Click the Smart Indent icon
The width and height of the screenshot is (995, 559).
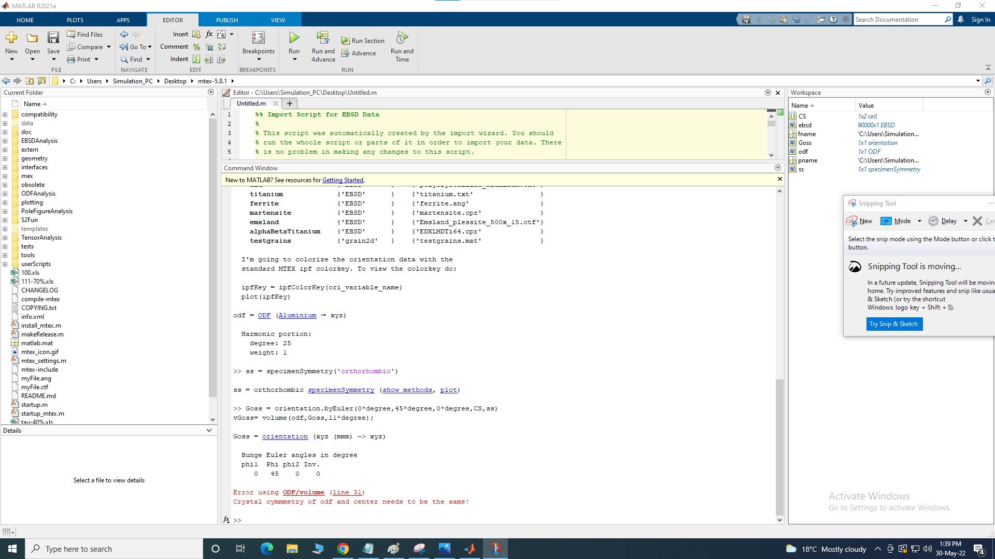coord(196,59)
